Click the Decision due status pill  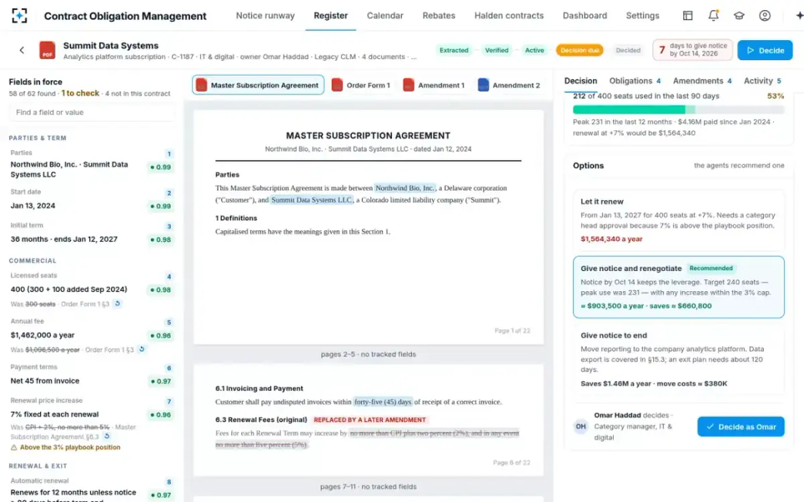580,50
